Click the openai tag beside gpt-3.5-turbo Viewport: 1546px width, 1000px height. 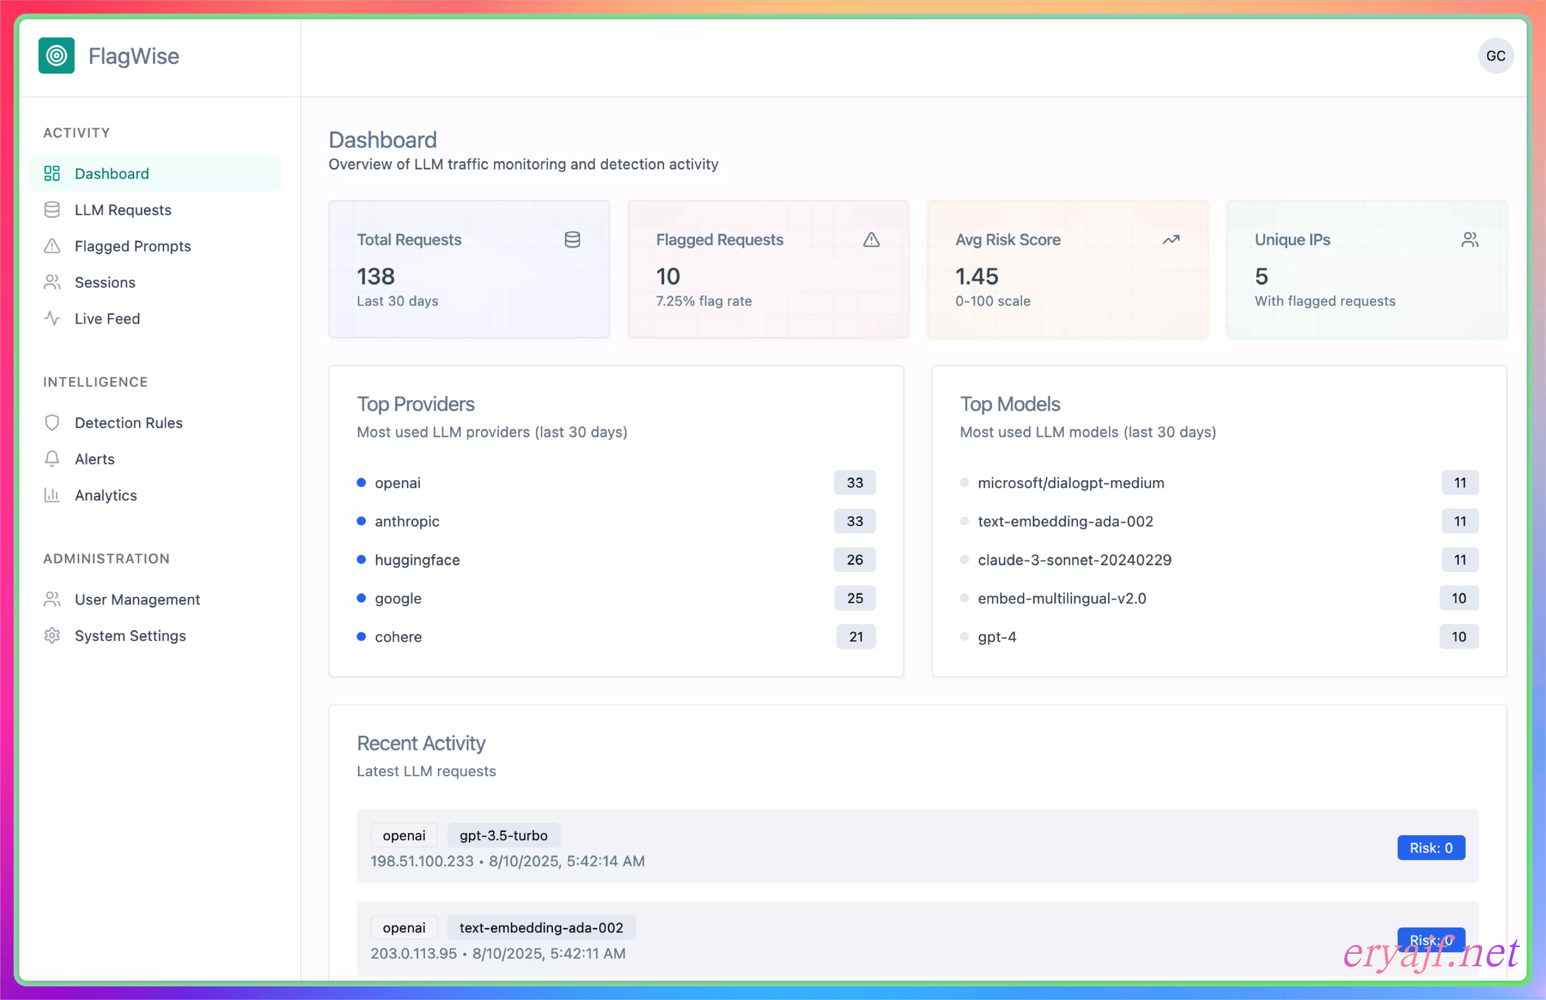[x=404, y=835]
